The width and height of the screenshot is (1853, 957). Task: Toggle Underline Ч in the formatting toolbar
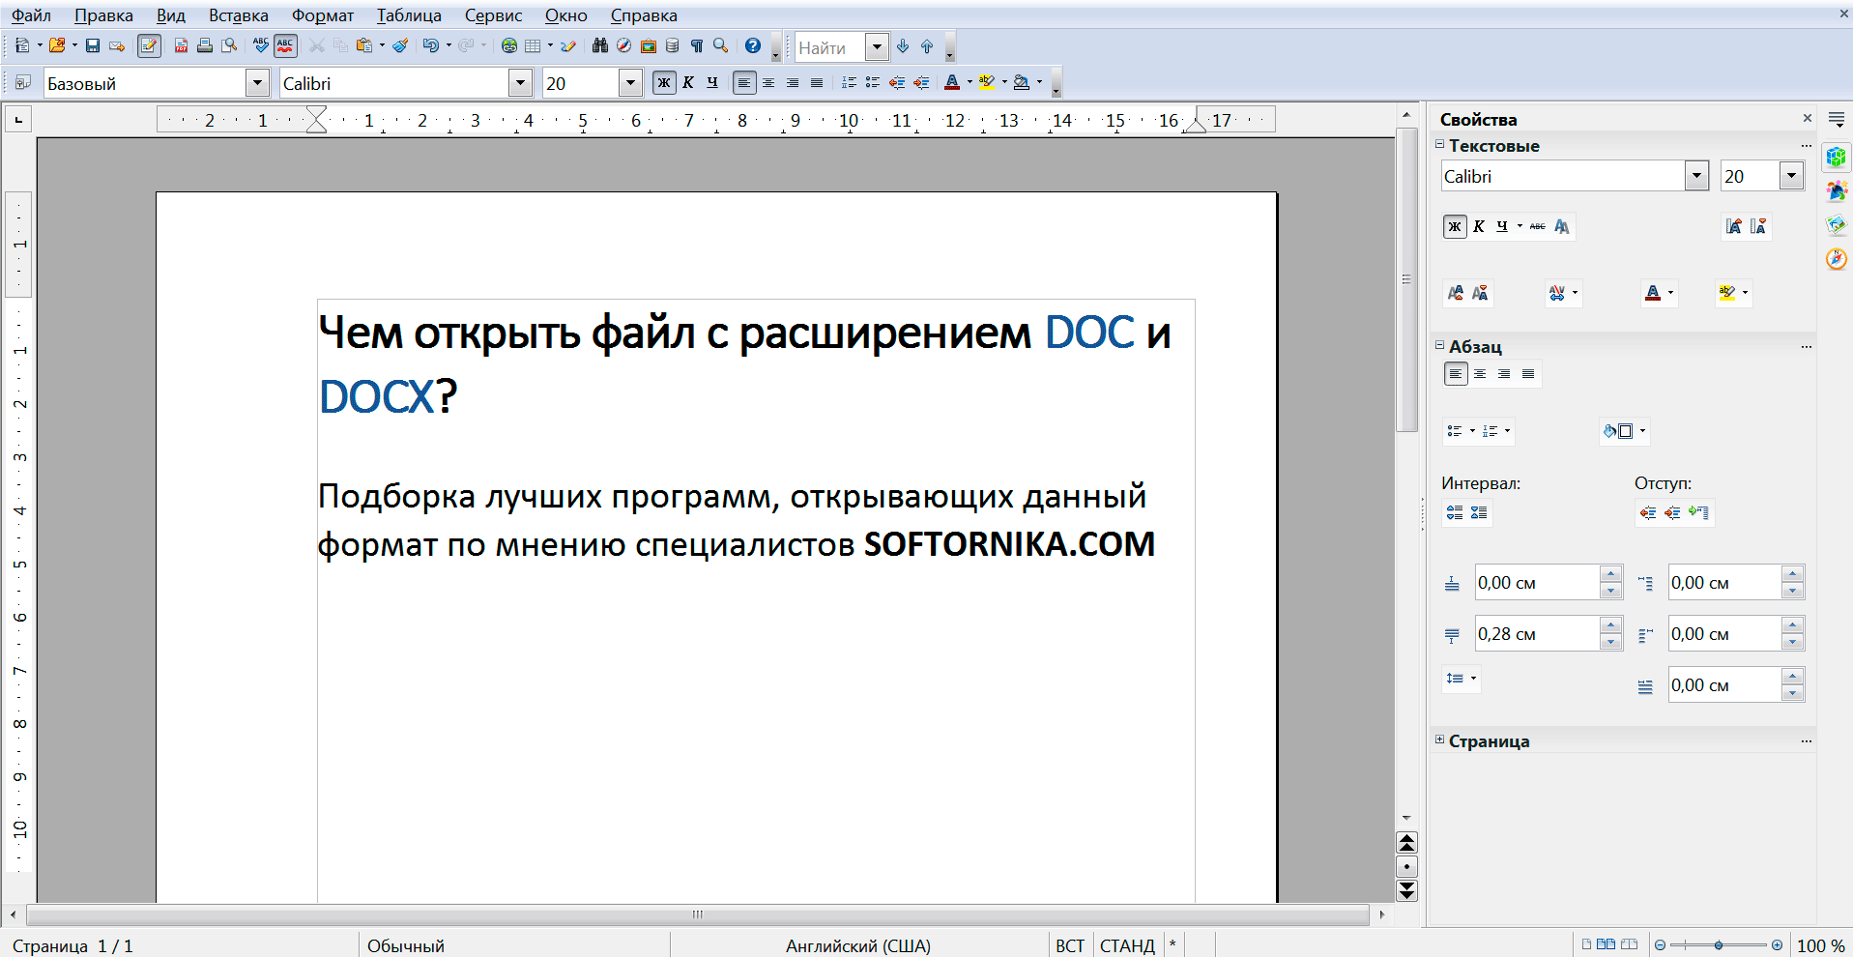pos(712,83)
